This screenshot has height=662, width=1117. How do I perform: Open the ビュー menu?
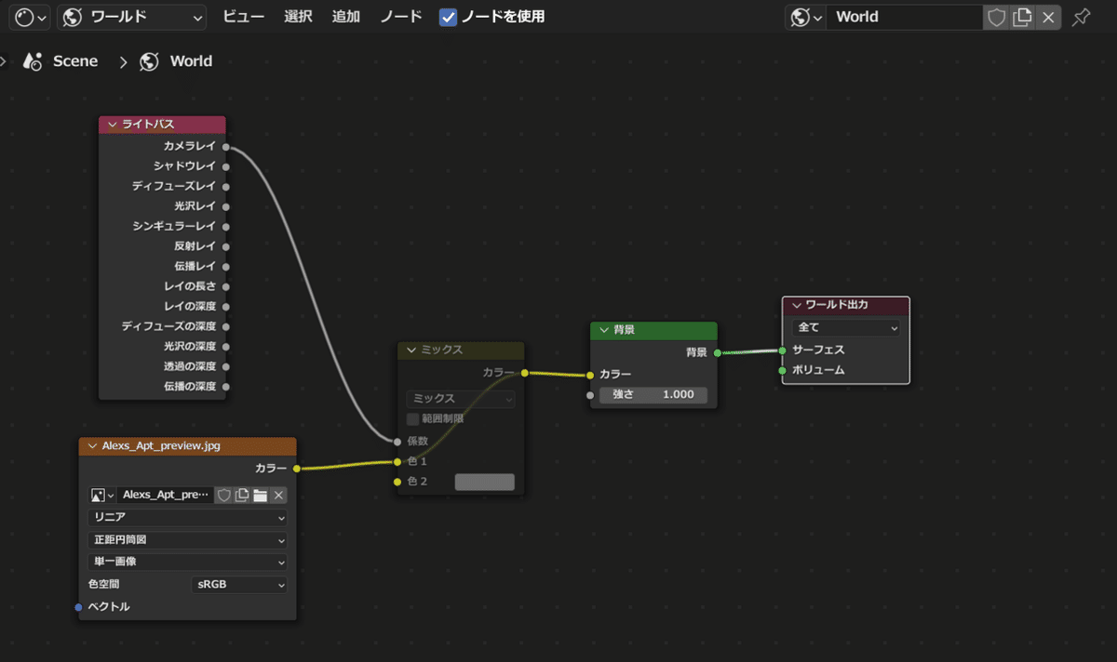click(244, 17)
